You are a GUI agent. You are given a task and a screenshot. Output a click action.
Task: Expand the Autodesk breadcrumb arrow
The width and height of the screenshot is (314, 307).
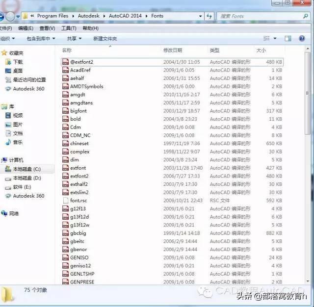(x=104, y=16)
